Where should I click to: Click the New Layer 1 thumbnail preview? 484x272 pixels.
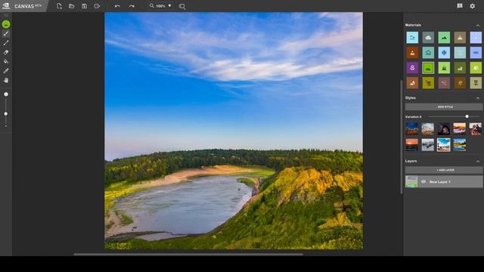tap(411, 181)
